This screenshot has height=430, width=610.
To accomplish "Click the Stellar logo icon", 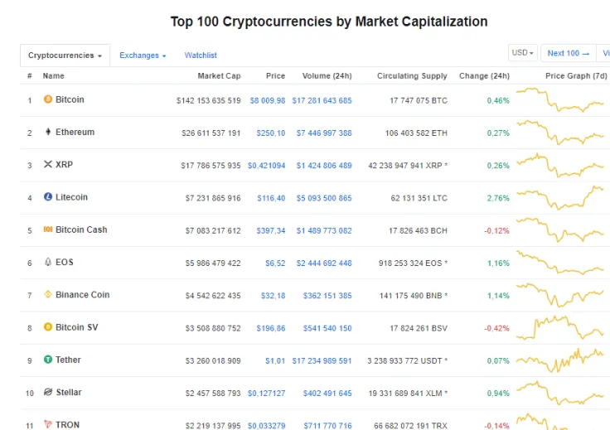I will coord(48,392).
